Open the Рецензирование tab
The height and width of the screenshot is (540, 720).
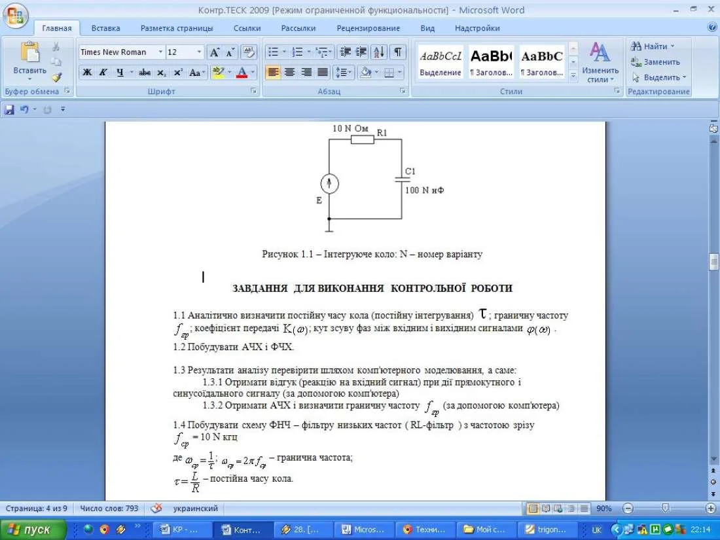[369, 28]
